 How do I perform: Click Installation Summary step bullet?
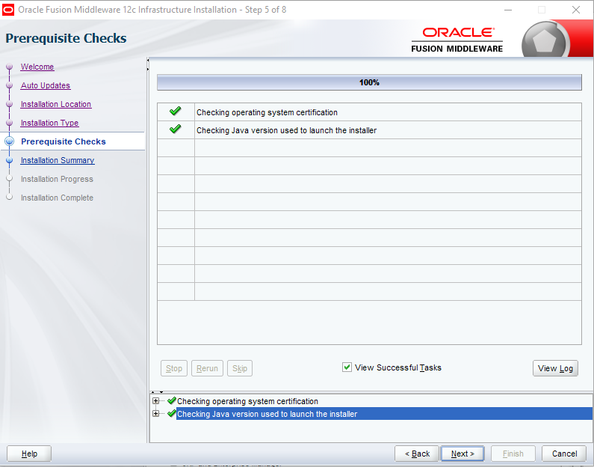click(x=10, y=160)
